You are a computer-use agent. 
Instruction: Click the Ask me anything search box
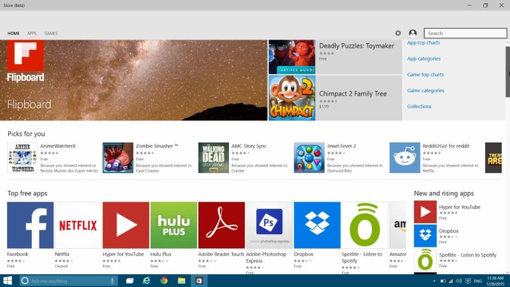point(68,281)
